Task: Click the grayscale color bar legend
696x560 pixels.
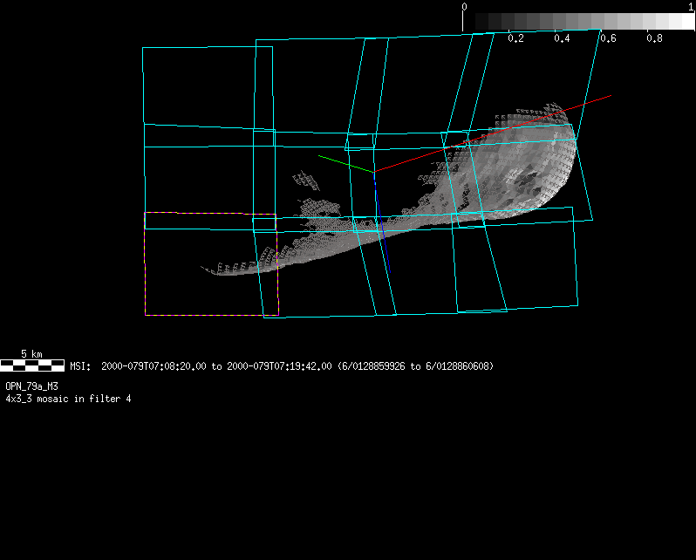Action: (578, 22)
